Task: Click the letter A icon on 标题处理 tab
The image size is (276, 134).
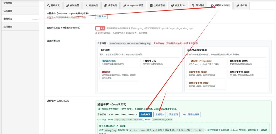Action: 87,5
